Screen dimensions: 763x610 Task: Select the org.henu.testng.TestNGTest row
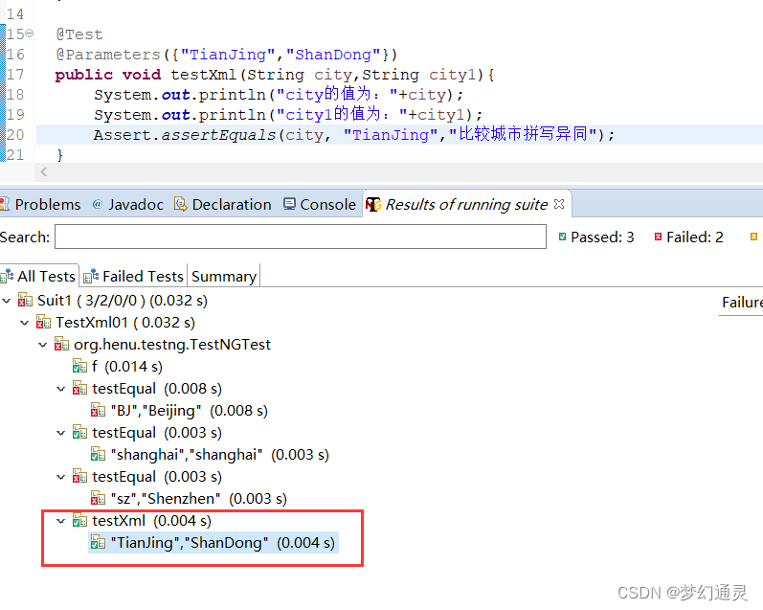(172, 344)
